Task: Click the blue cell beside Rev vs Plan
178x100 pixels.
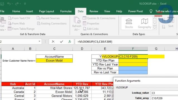Action: [133, 68]
